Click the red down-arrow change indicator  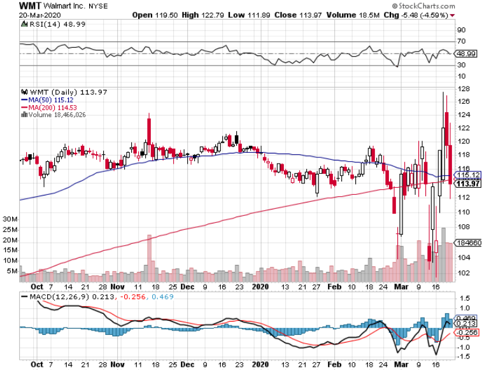(x=453, y=15)
